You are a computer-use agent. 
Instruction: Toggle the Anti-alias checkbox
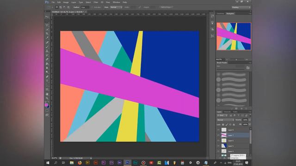click(x=92, y=7)
